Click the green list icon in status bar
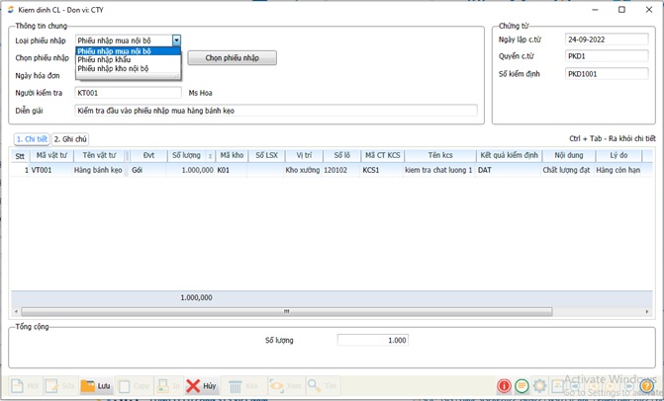The height and width of the screenshot is (401, 664). (522, 386)
